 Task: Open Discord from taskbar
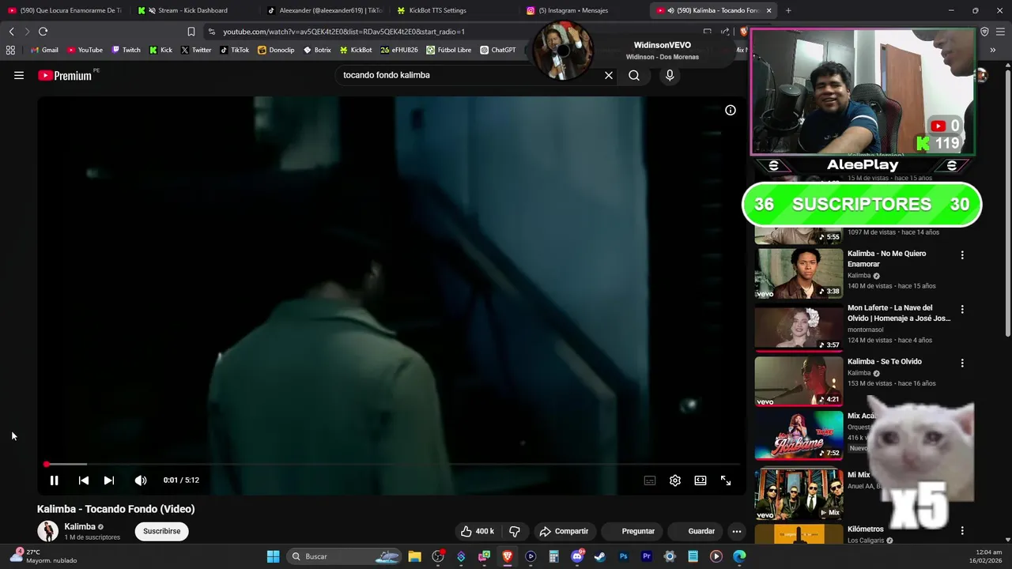click(577, 556)
